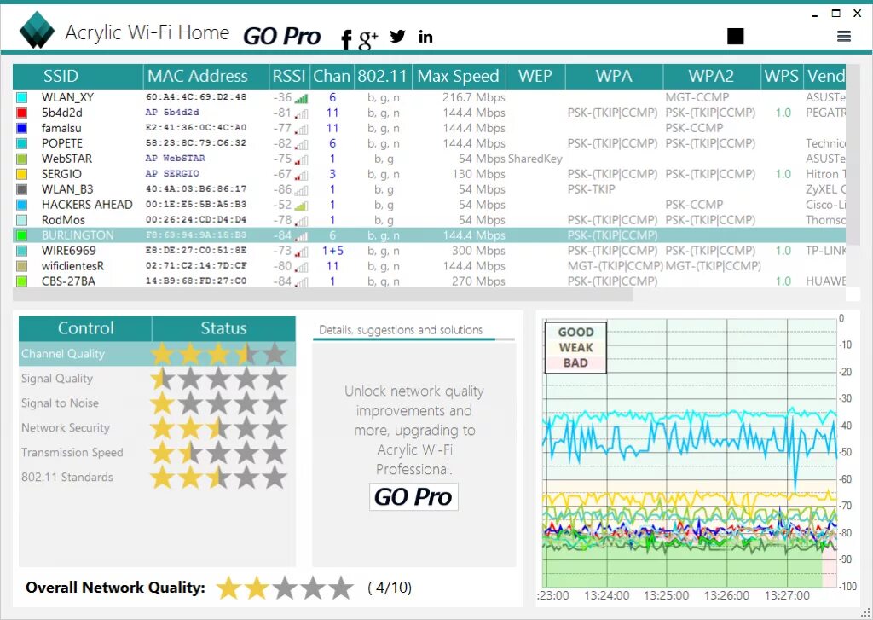Viewport: 873px width, 620px height.
Task: Select the WebSTAR network
Action: (x=430, y=159)
